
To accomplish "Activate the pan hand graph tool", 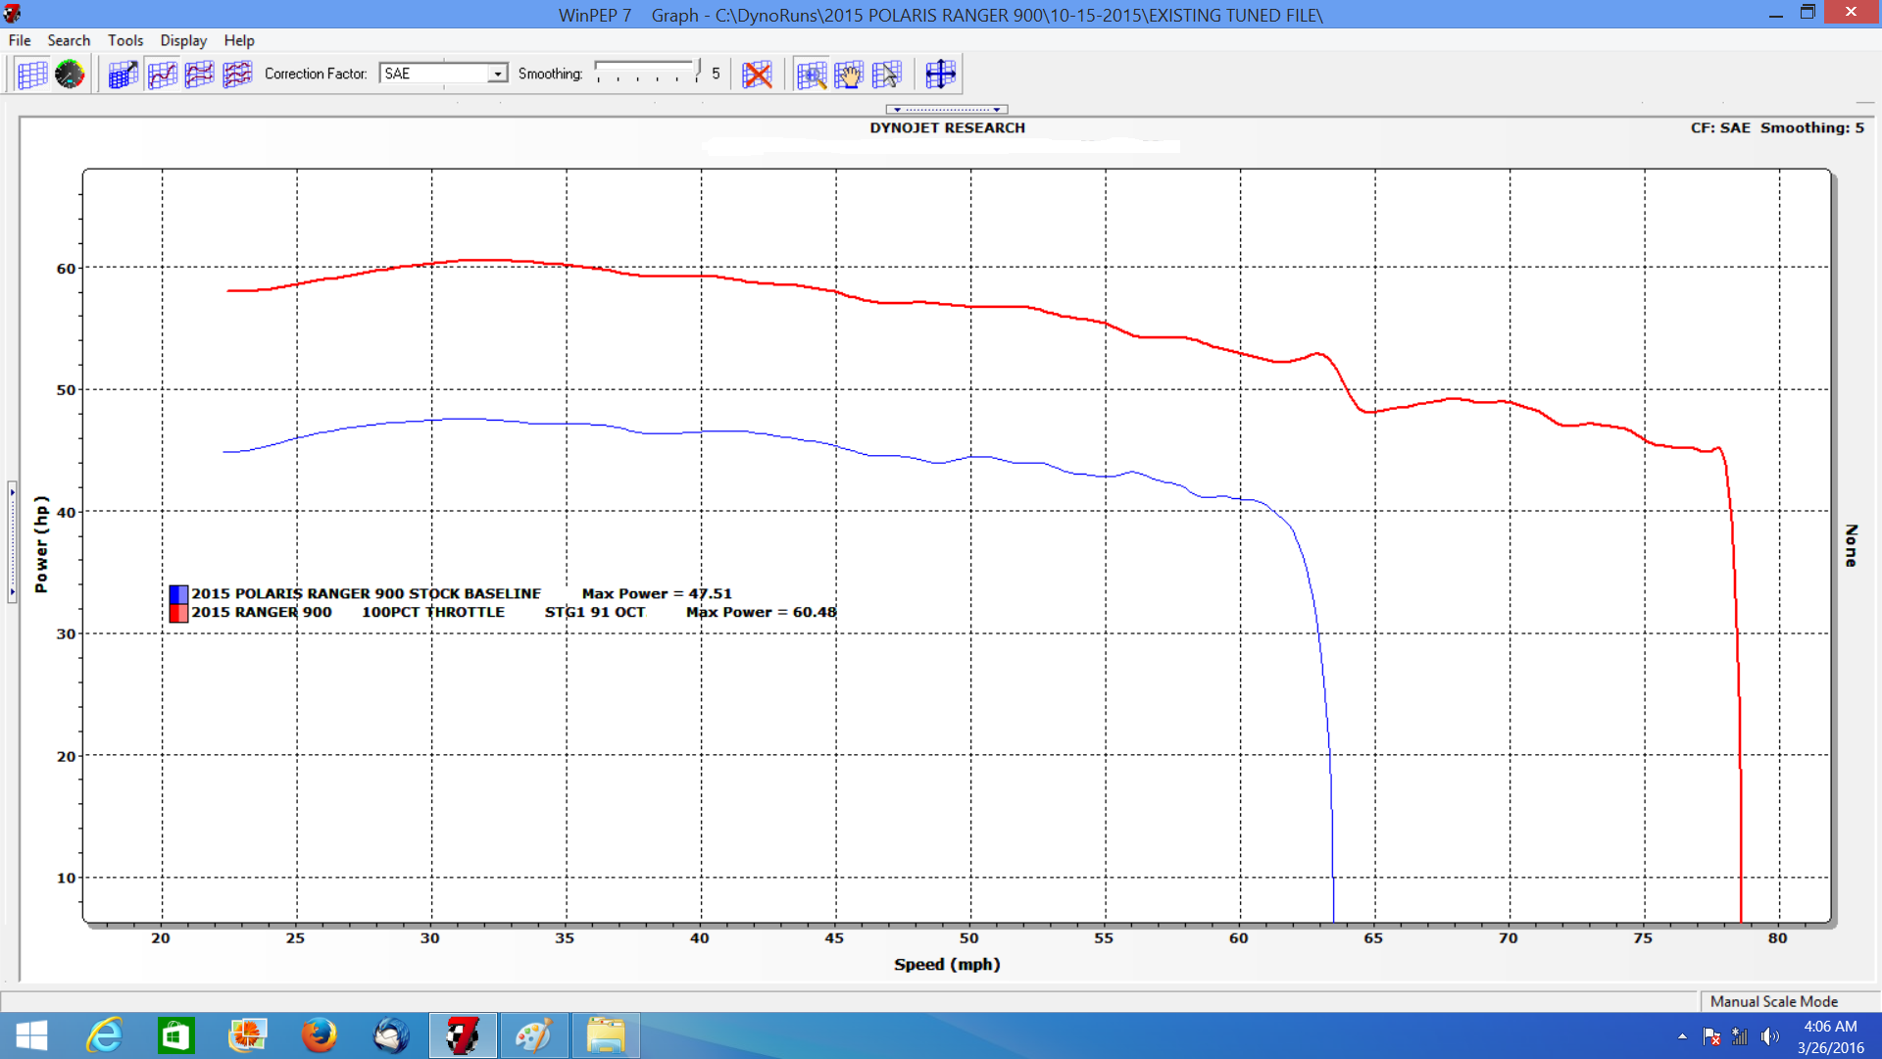I will (x=849, y=75).
